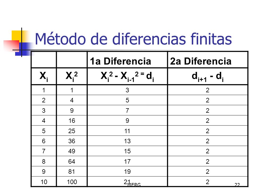Click the slide title 'Método de diferencias finitas'
This screenshot has width=255, height=191.
coord(133,39)
